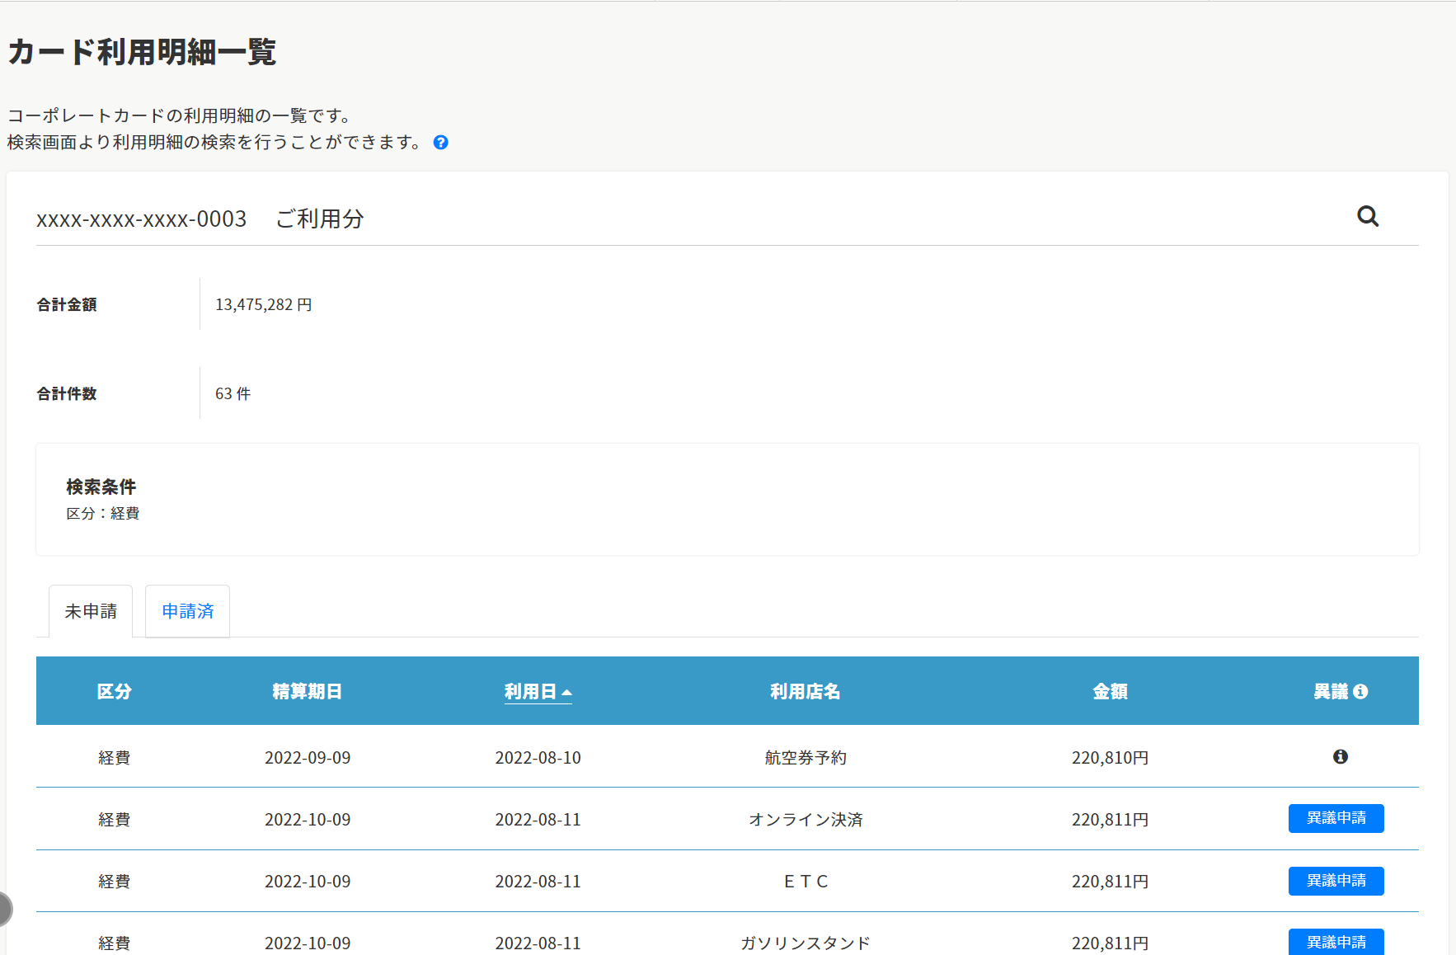1456x955 pixels.
Task: Click 異議申請 button on ＥＴＣ row
Action: 1336,881
